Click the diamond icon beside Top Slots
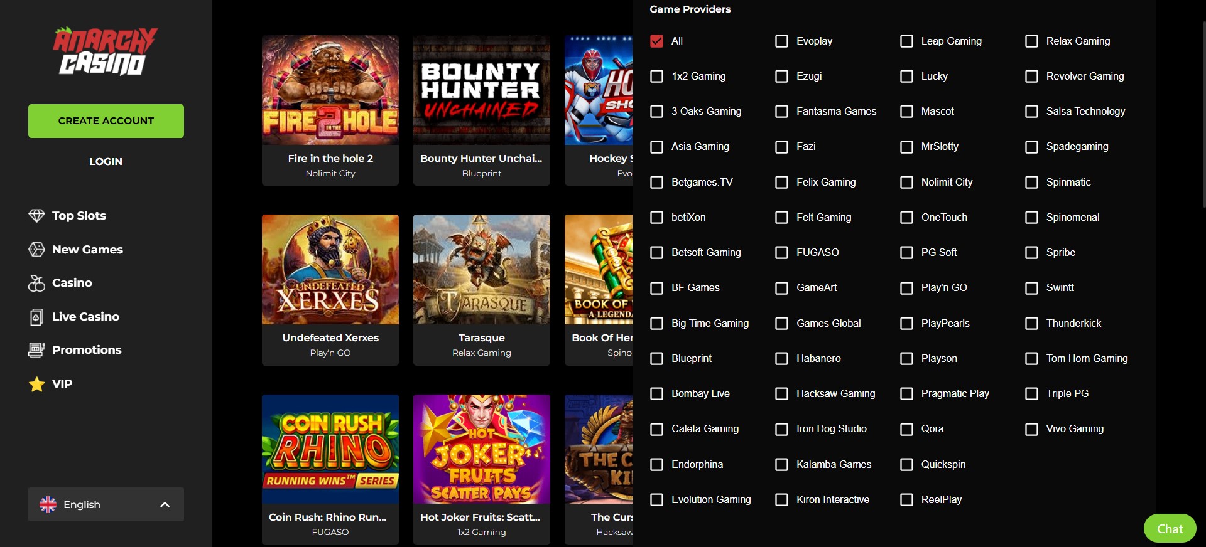The image size is (1206, 547). point(36,216)
